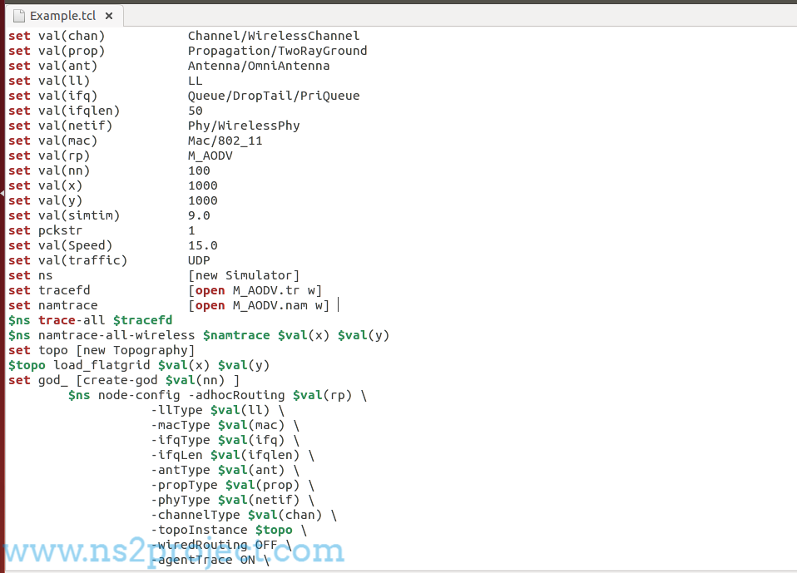Click the value Propagation/TwoRayGround
Image resolution: width=797 pixels, height=573 pixels.
tap(278, 51)
